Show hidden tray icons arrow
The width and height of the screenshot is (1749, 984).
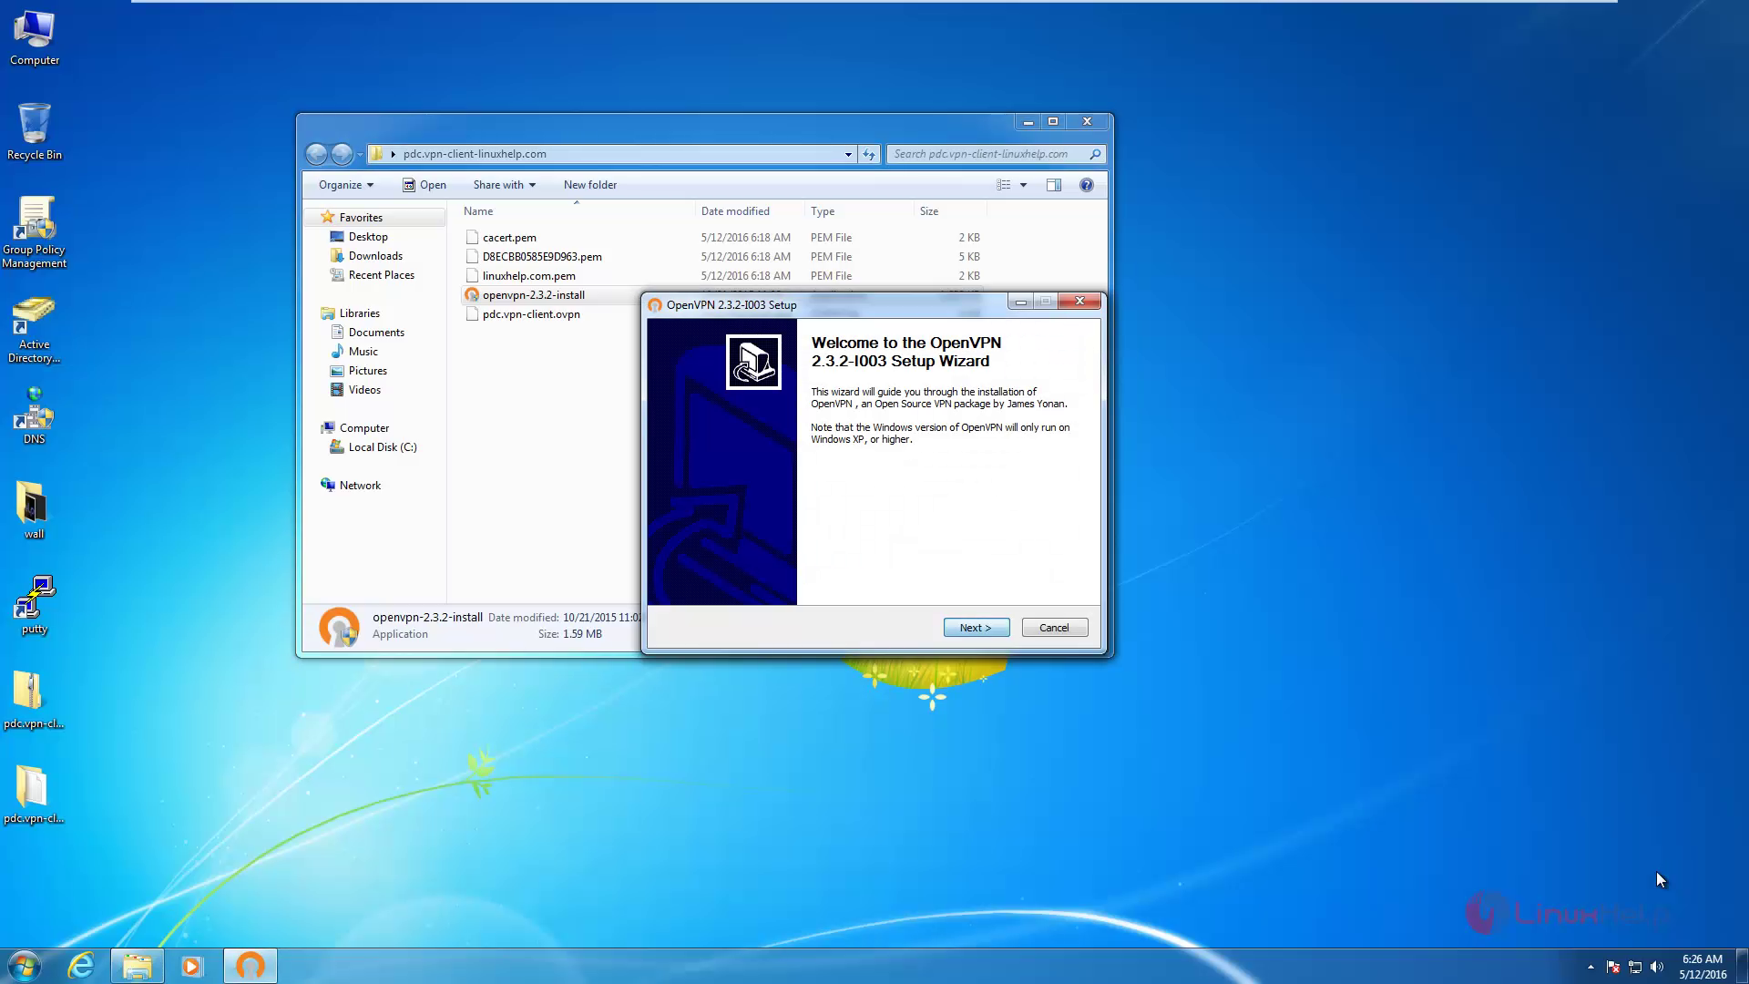tap(1590, 967)
